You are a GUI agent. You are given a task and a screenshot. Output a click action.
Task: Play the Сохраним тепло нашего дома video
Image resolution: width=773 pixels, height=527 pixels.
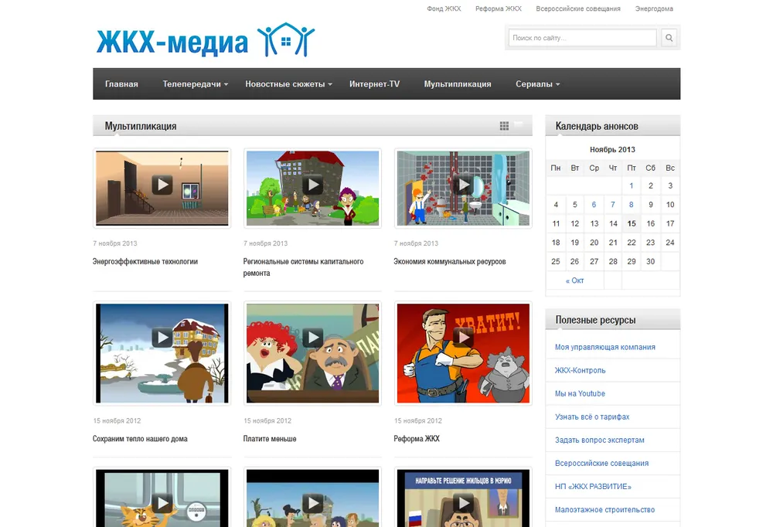(162, 338)
